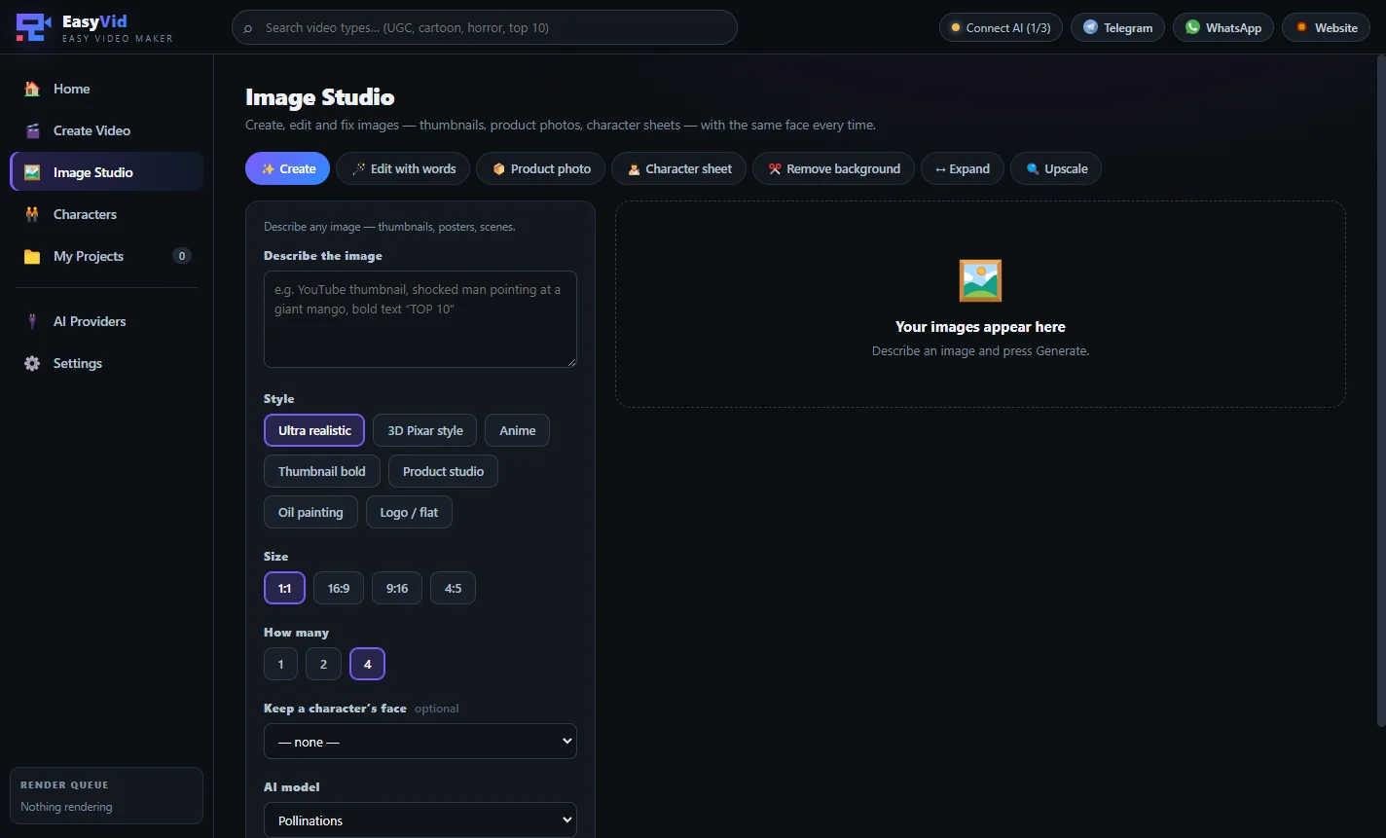The image size is (1386, 838).
Task: Open Connect AI (1/3) button
Action: pyautogui.click(x=1001, y=27)
